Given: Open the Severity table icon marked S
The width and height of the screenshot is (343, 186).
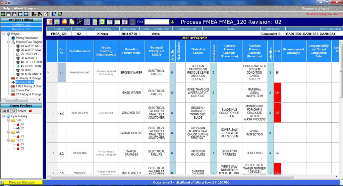Looking at the screenshot, I should 110,22.
